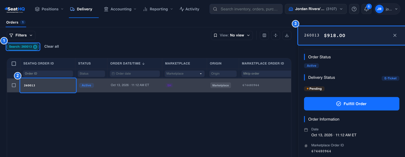405x157 pixels.
Task: Click Clear all filters
Action: (52, 47)
